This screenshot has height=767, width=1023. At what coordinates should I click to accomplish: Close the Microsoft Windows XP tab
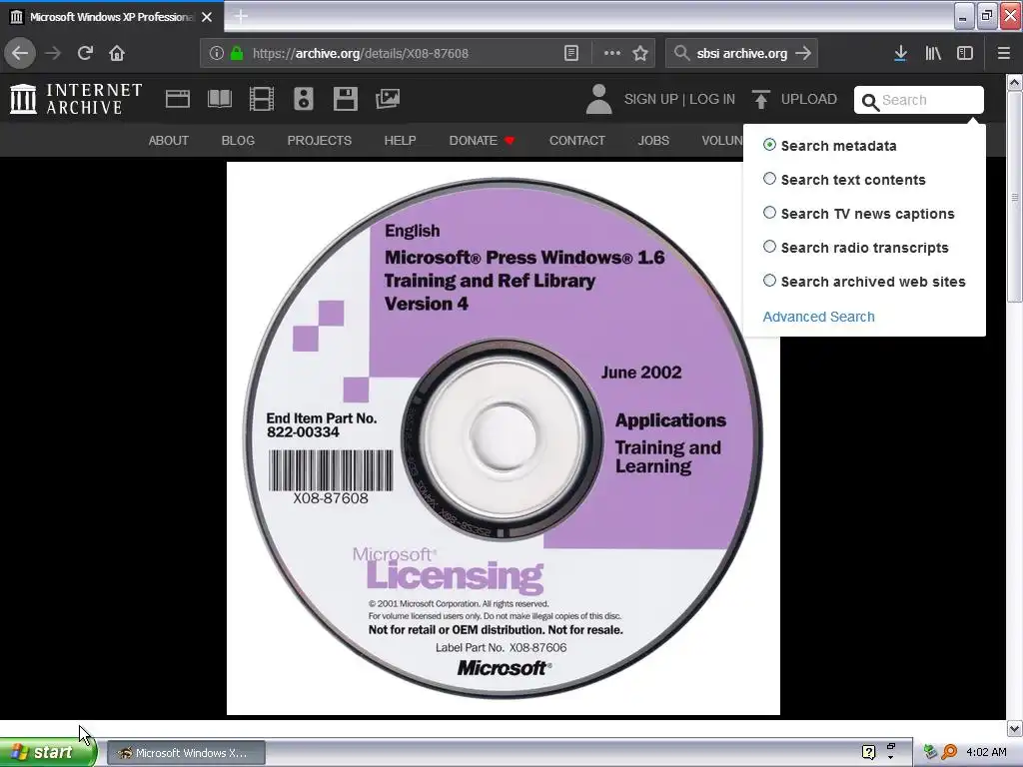tap(207, 17)
